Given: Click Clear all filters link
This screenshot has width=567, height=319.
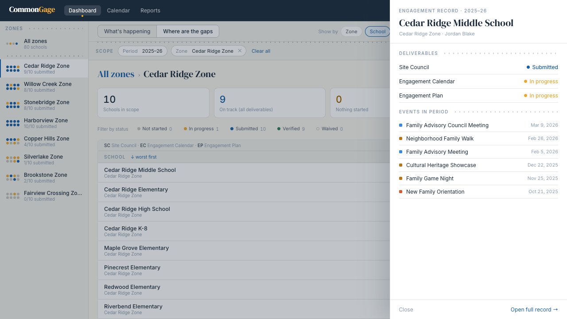Looking at the screenshot, I should [x=261, y=51].
